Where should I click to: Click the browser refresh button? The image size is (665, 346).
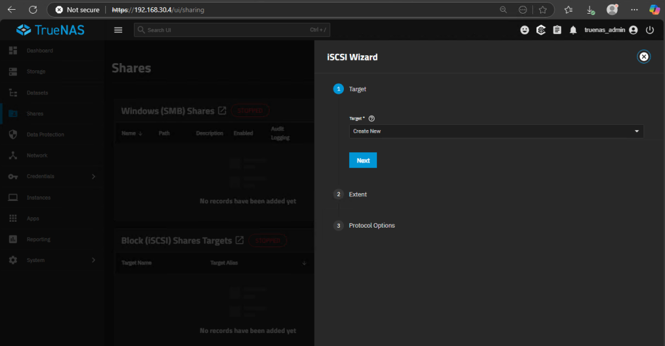[33, 10]
